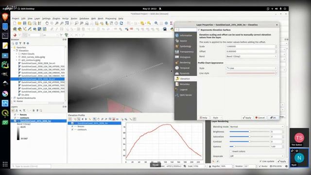Click the sigma Statistical Summary icon
The width and height of the screenshot is (311, 175).
[x=171, y=23]
